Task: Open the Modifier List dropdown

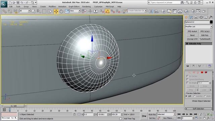Action: click(199, 27)
